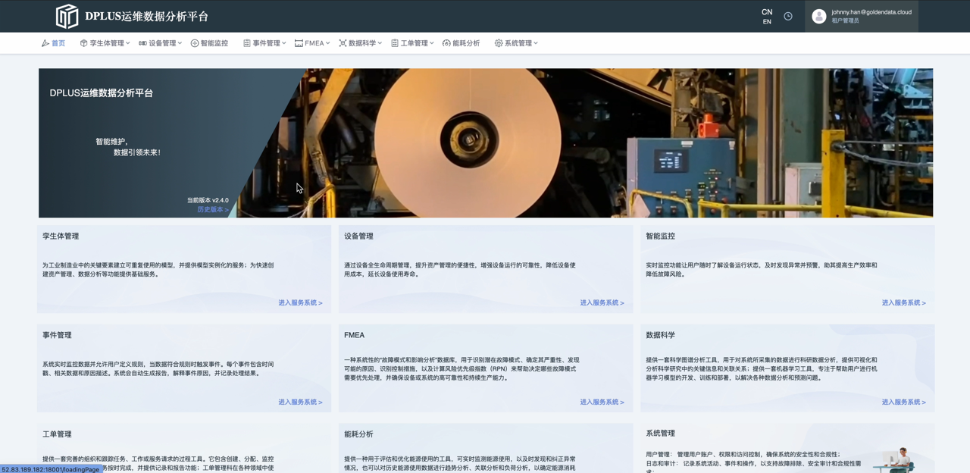The image size is (970, 473).
Task: Expand the 设备管理 menu chevron
Action: point(180,43)
